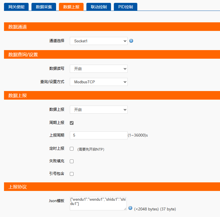Click the 上报协议 section header

(112, 187)
